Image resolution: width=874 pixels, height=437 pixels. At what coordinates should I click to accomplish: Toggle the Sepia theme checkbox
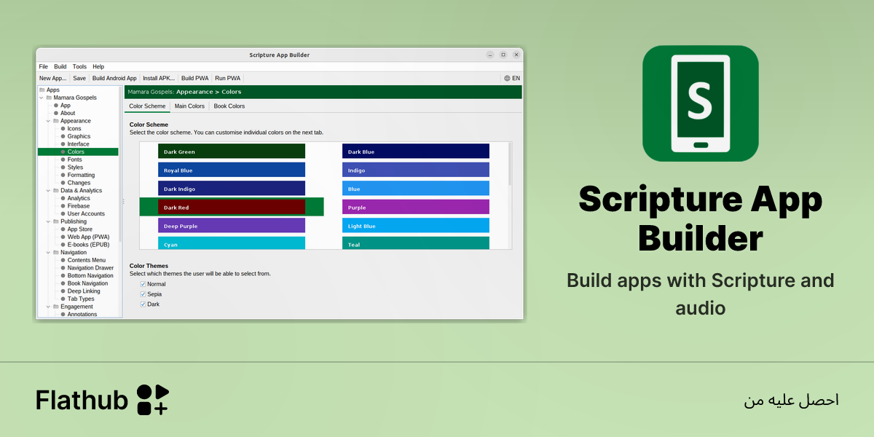143,294
